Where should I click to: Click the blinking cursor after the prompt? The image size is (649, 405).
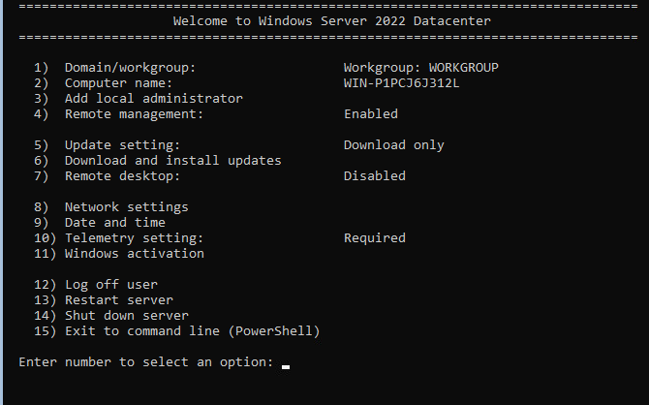coord(286,367)
